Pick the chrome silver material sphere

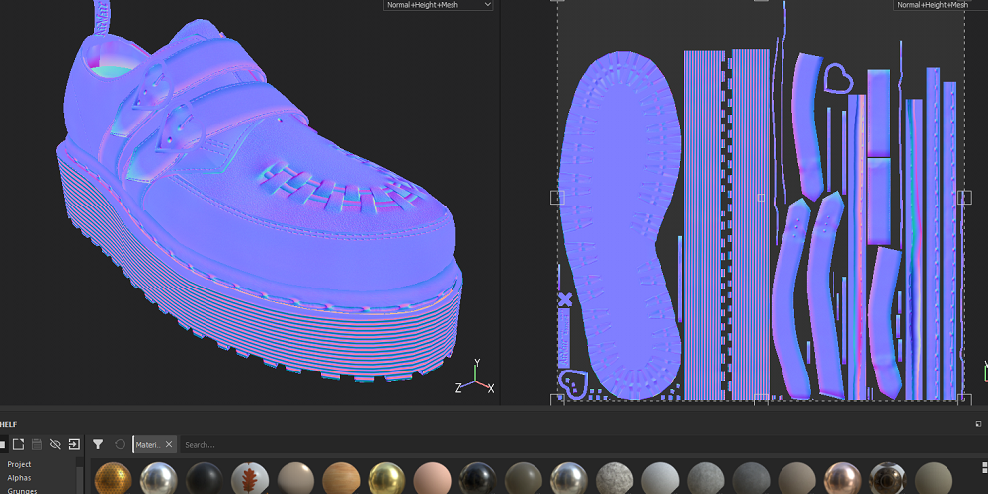point(158,479)
